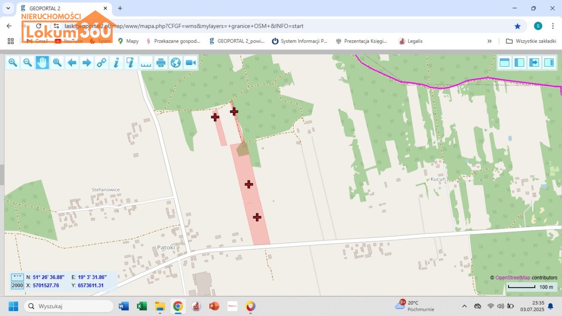
Task: Open the Chrome profile S avatar
Action: 538,26
